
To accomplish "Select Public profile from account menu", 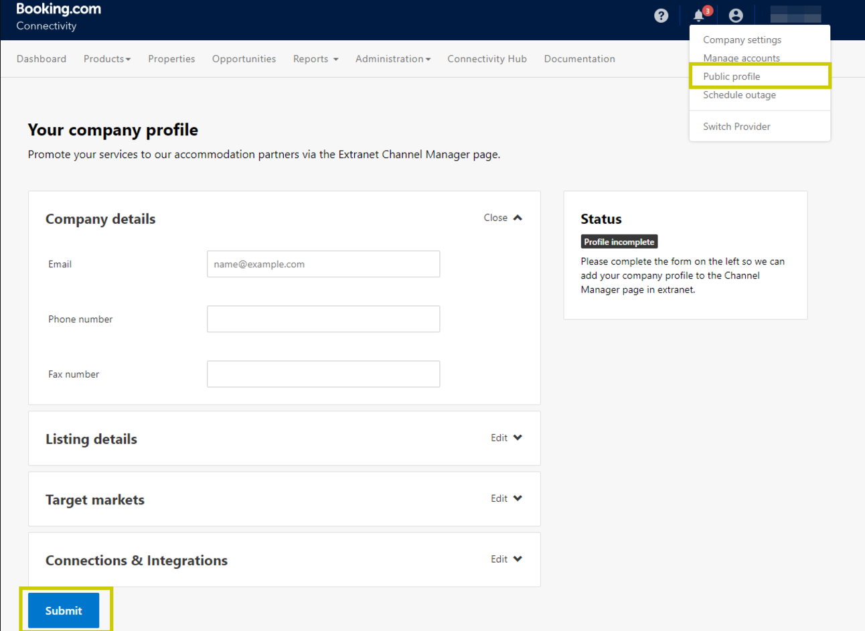I will (731, 76).
